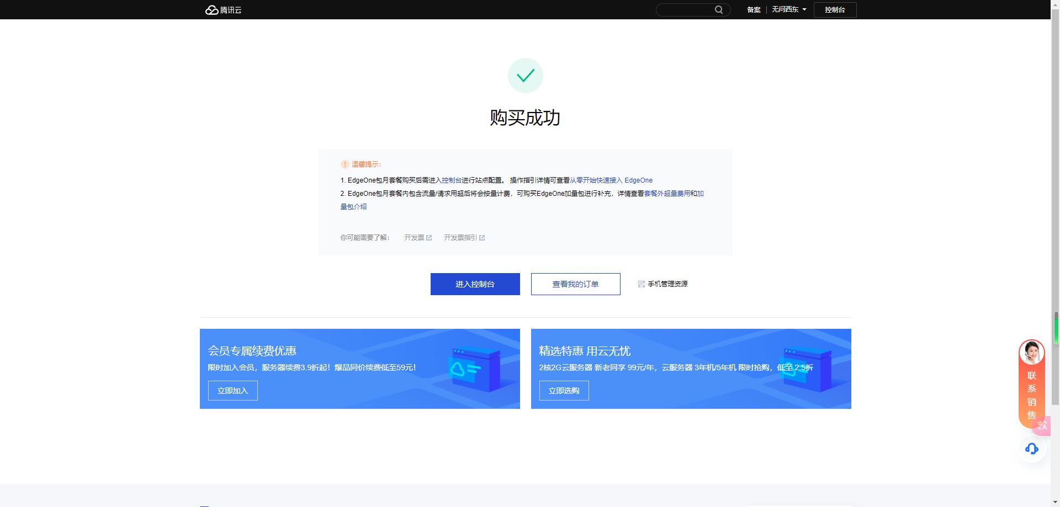Open the 套餐外超量费用 link
This screenshot has height=507, width=1060.
click(667, 194)
